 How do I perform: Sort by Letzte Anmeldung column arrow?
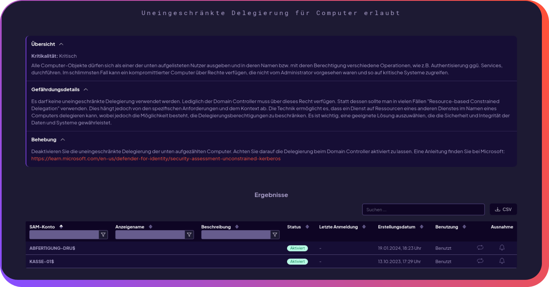(x=364, y=227)
